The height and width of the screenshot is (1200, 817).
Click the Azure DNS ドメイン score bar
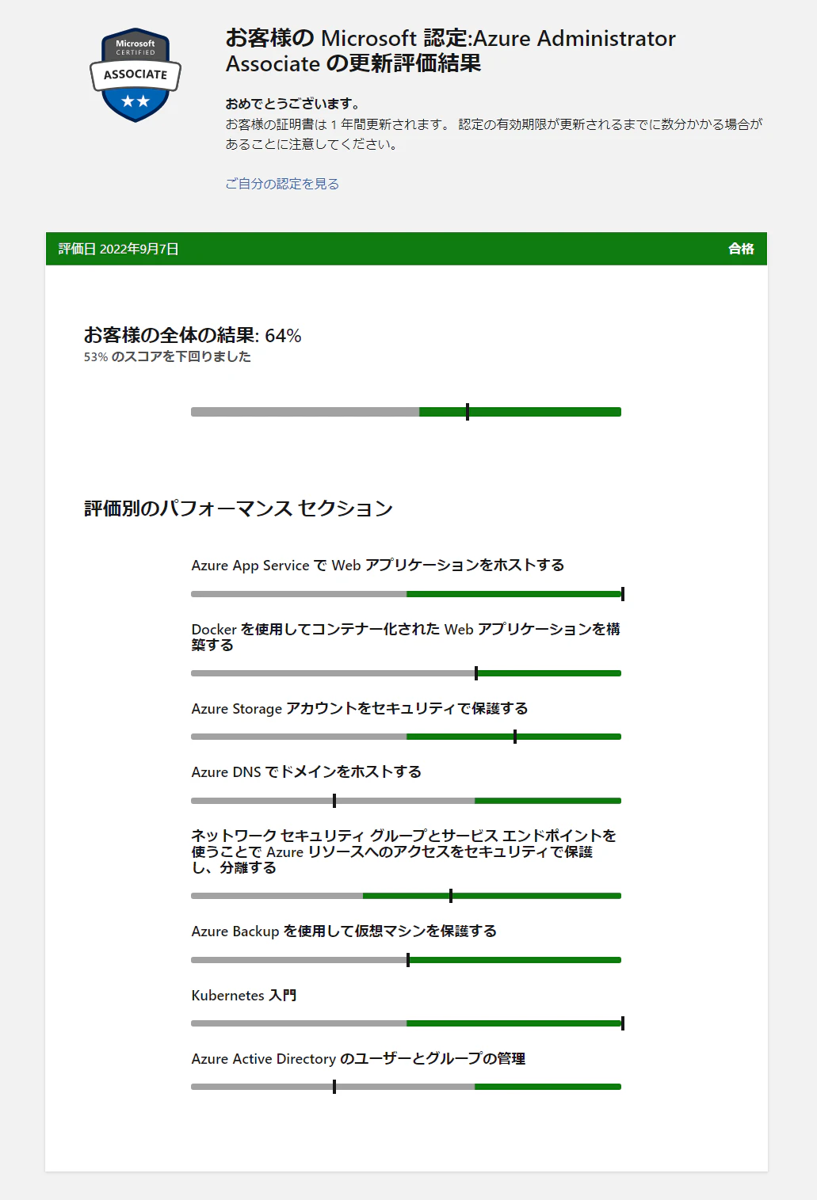point(406,801)
